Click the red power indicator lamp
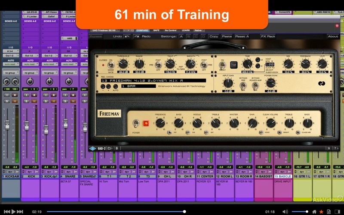 (x=146, y=123)
